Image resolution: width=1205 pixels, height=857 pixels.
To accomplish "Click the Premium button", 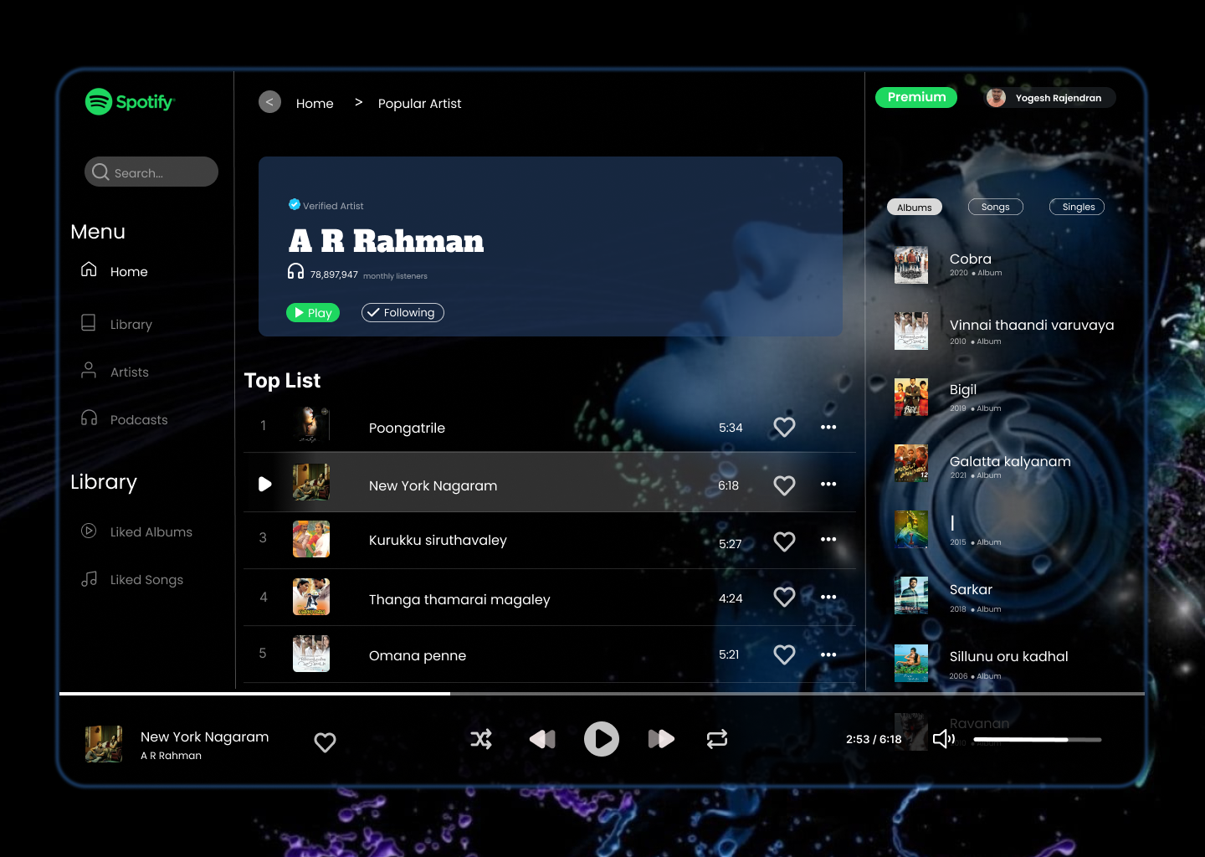I will (916, 97).
